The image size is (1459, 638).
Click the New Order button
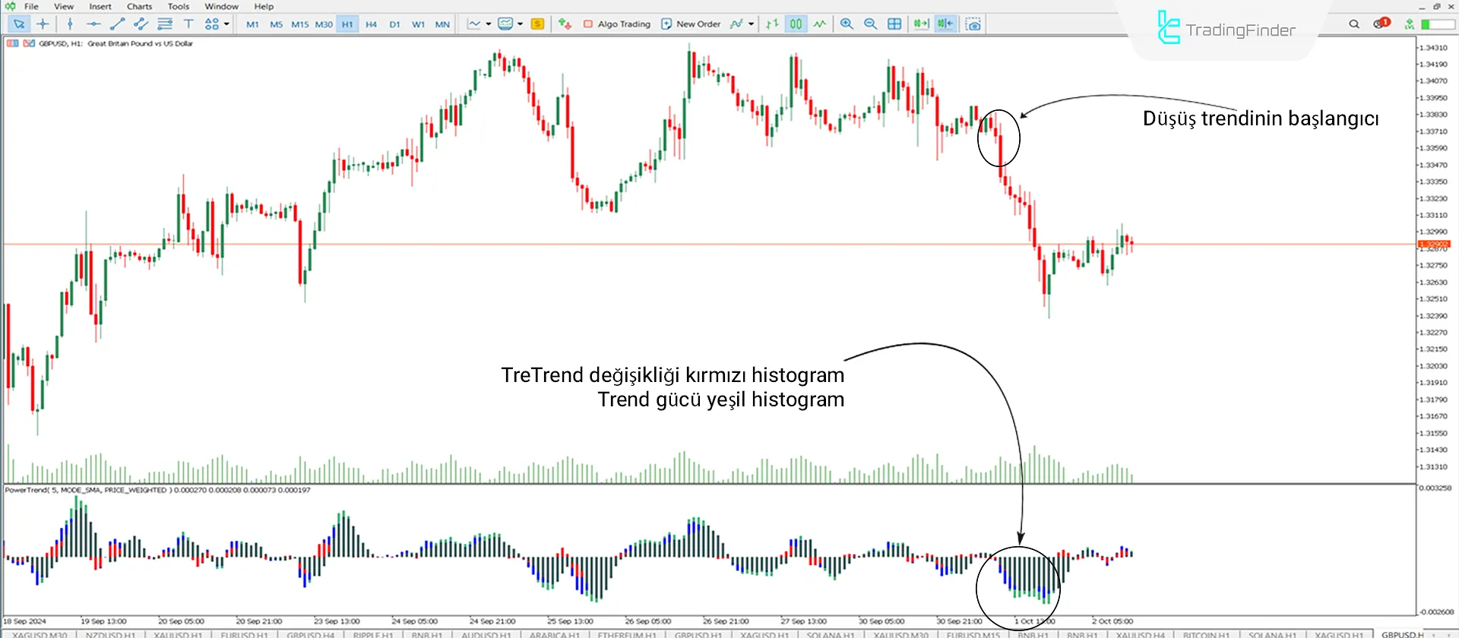tap(690, 24)
